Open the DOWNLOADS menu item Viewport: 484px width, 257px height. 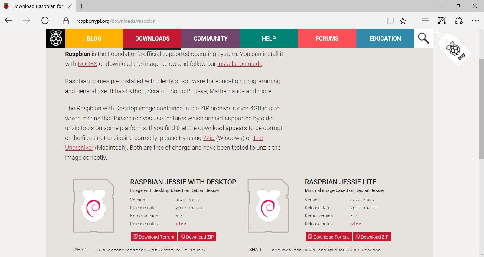click(x=152, y=38)
